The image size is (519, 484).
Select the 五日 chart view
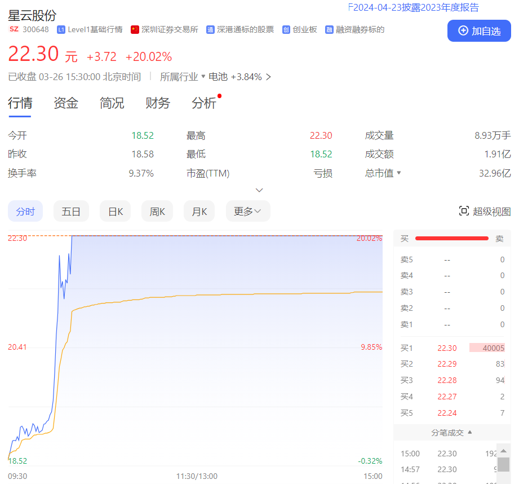click(71, 211)
